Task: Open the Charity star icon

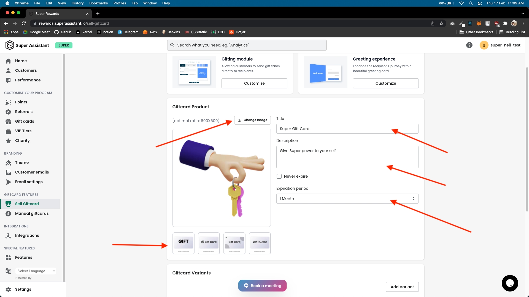Action: pyautogui.click(x=8, y=141)
